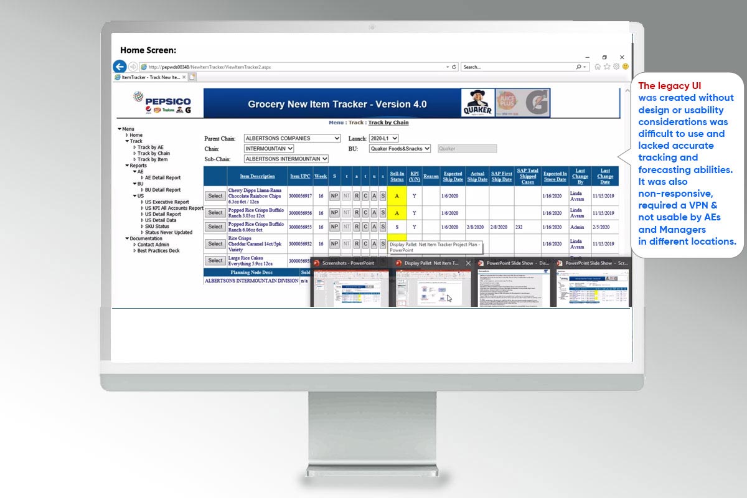This screenshot has height=498, width=747.
Task: Select the Chewy Dipps Llama-Rama row
Action: coord(215,195)
